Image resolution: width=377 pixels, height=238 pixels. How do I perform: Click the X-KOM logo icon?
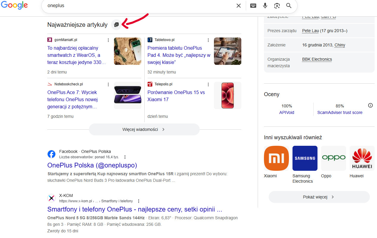pos(51,198)
